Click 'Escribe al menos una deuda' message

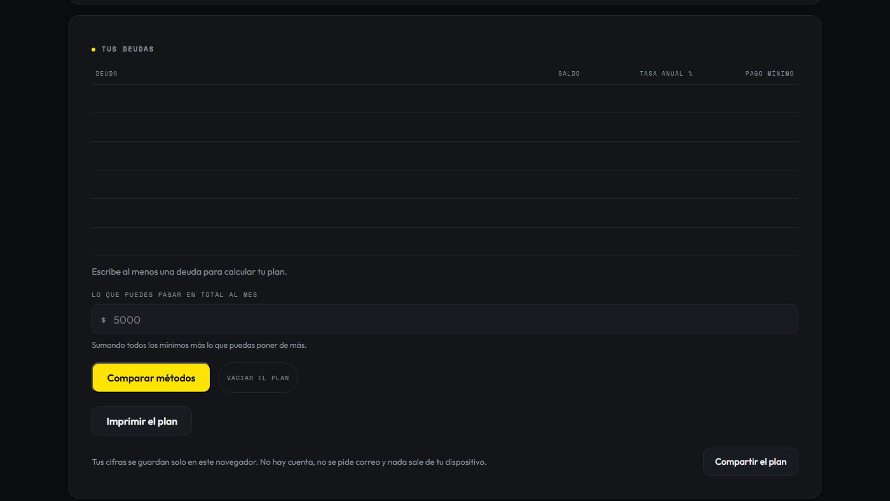[189, 271]
